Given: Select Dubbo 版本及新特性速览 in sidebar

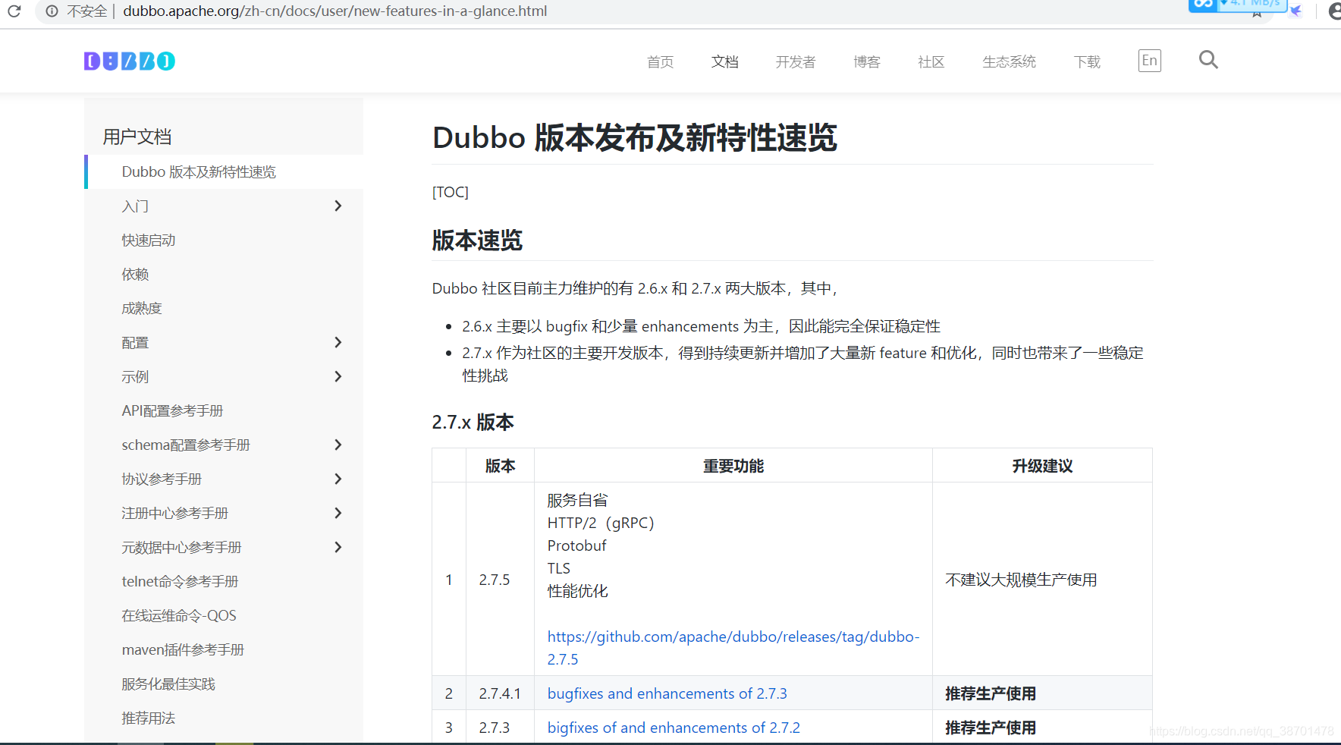Looking at the screenshot, I should pyautogui.click(x=199, y=171).
